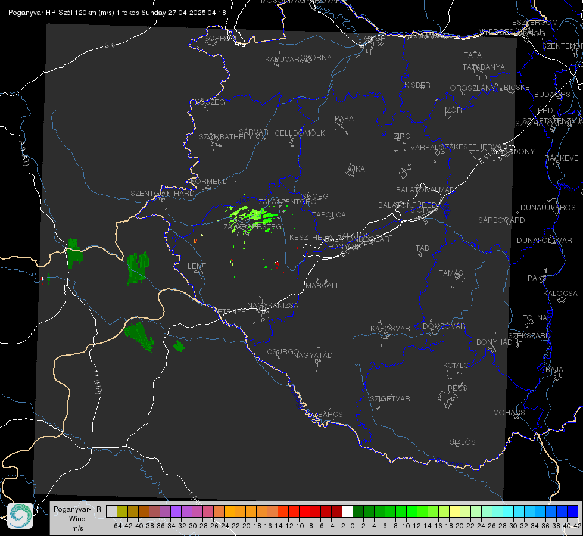Click the AJKA city label

(x=356, y=169)
